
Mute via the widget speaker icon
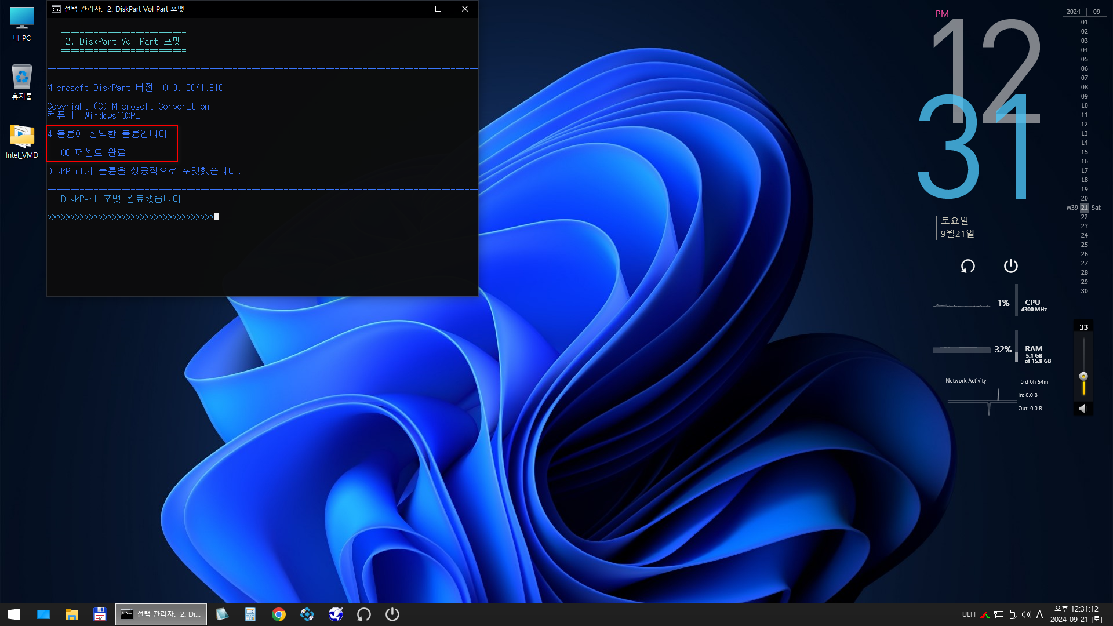(x=1083, y=409)
